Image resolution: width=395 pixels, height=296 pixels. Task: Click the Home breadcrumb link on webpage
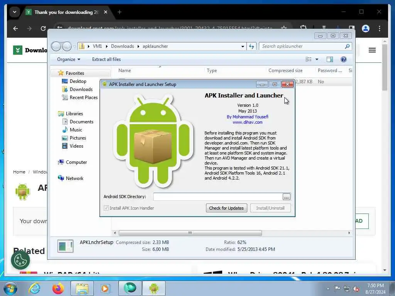pos(19,172)
